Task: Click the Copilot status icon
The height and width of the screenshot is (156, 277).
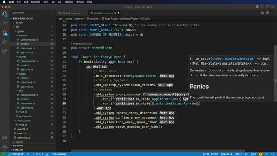Action: click(x=261, y=154)
